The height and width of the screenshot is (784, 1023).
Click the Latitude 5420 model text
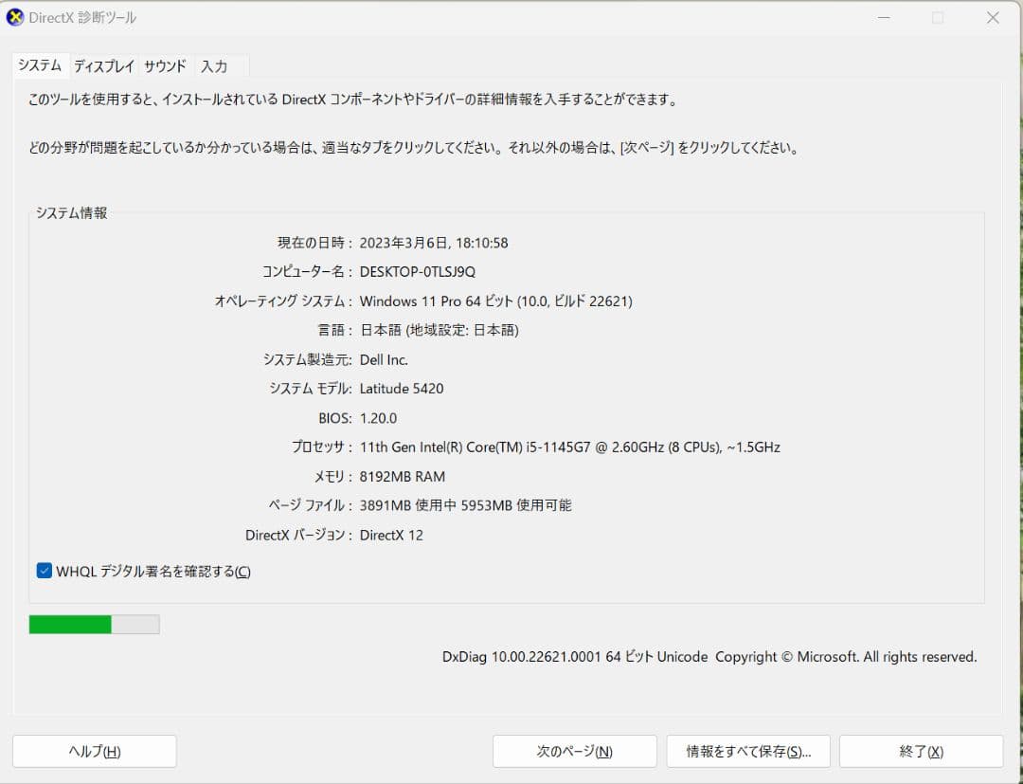pos(402,388)
